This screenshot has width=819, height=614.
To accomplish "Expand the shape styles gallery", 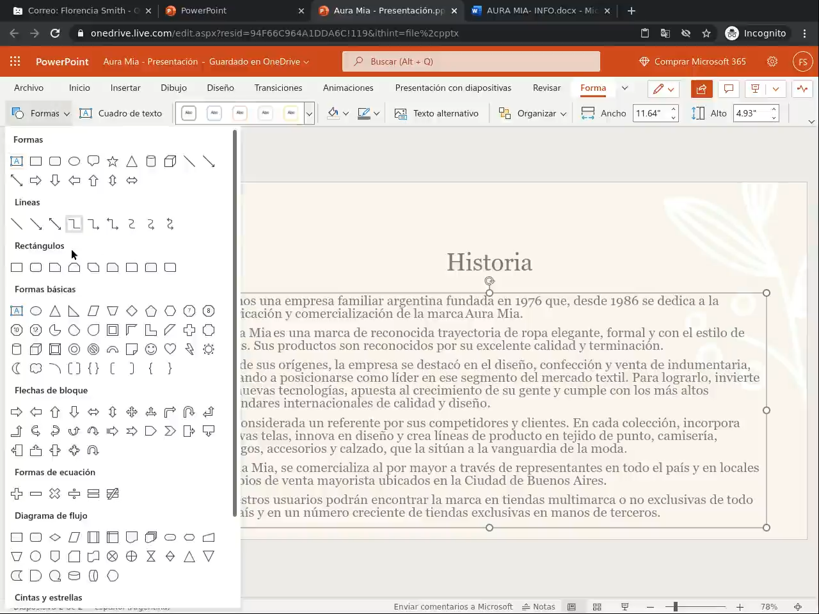I will [309, 113].
